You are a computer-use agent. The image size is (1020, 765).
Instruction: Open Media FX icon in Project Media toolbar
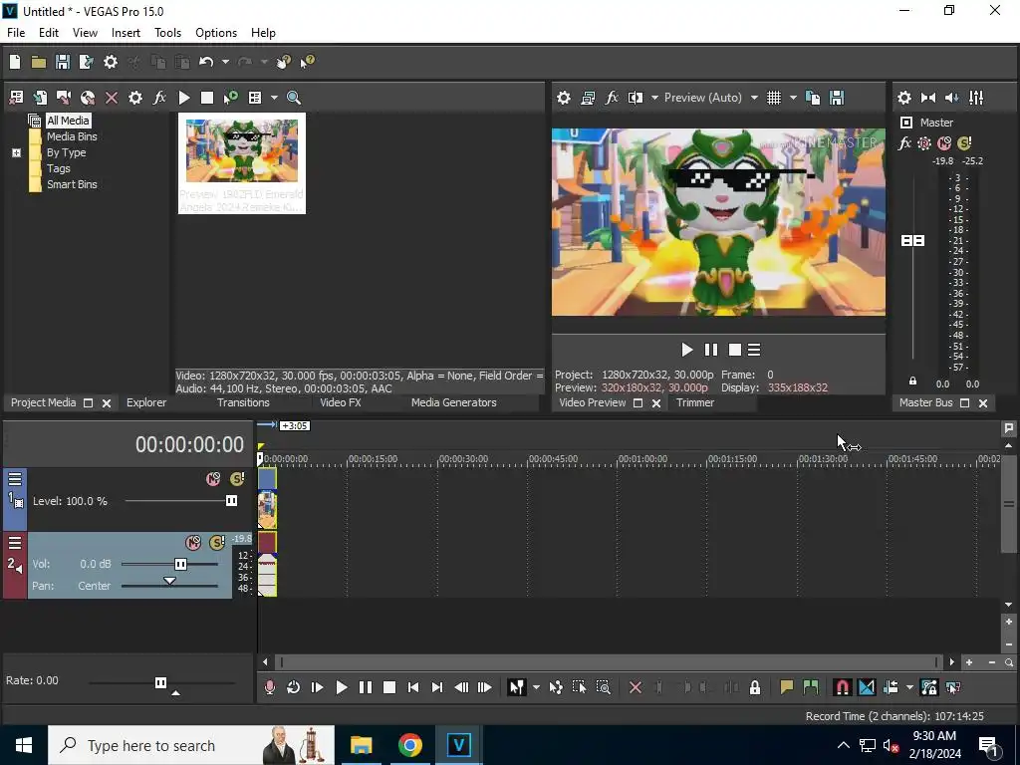pyautogui.click(x=159, y=98)
